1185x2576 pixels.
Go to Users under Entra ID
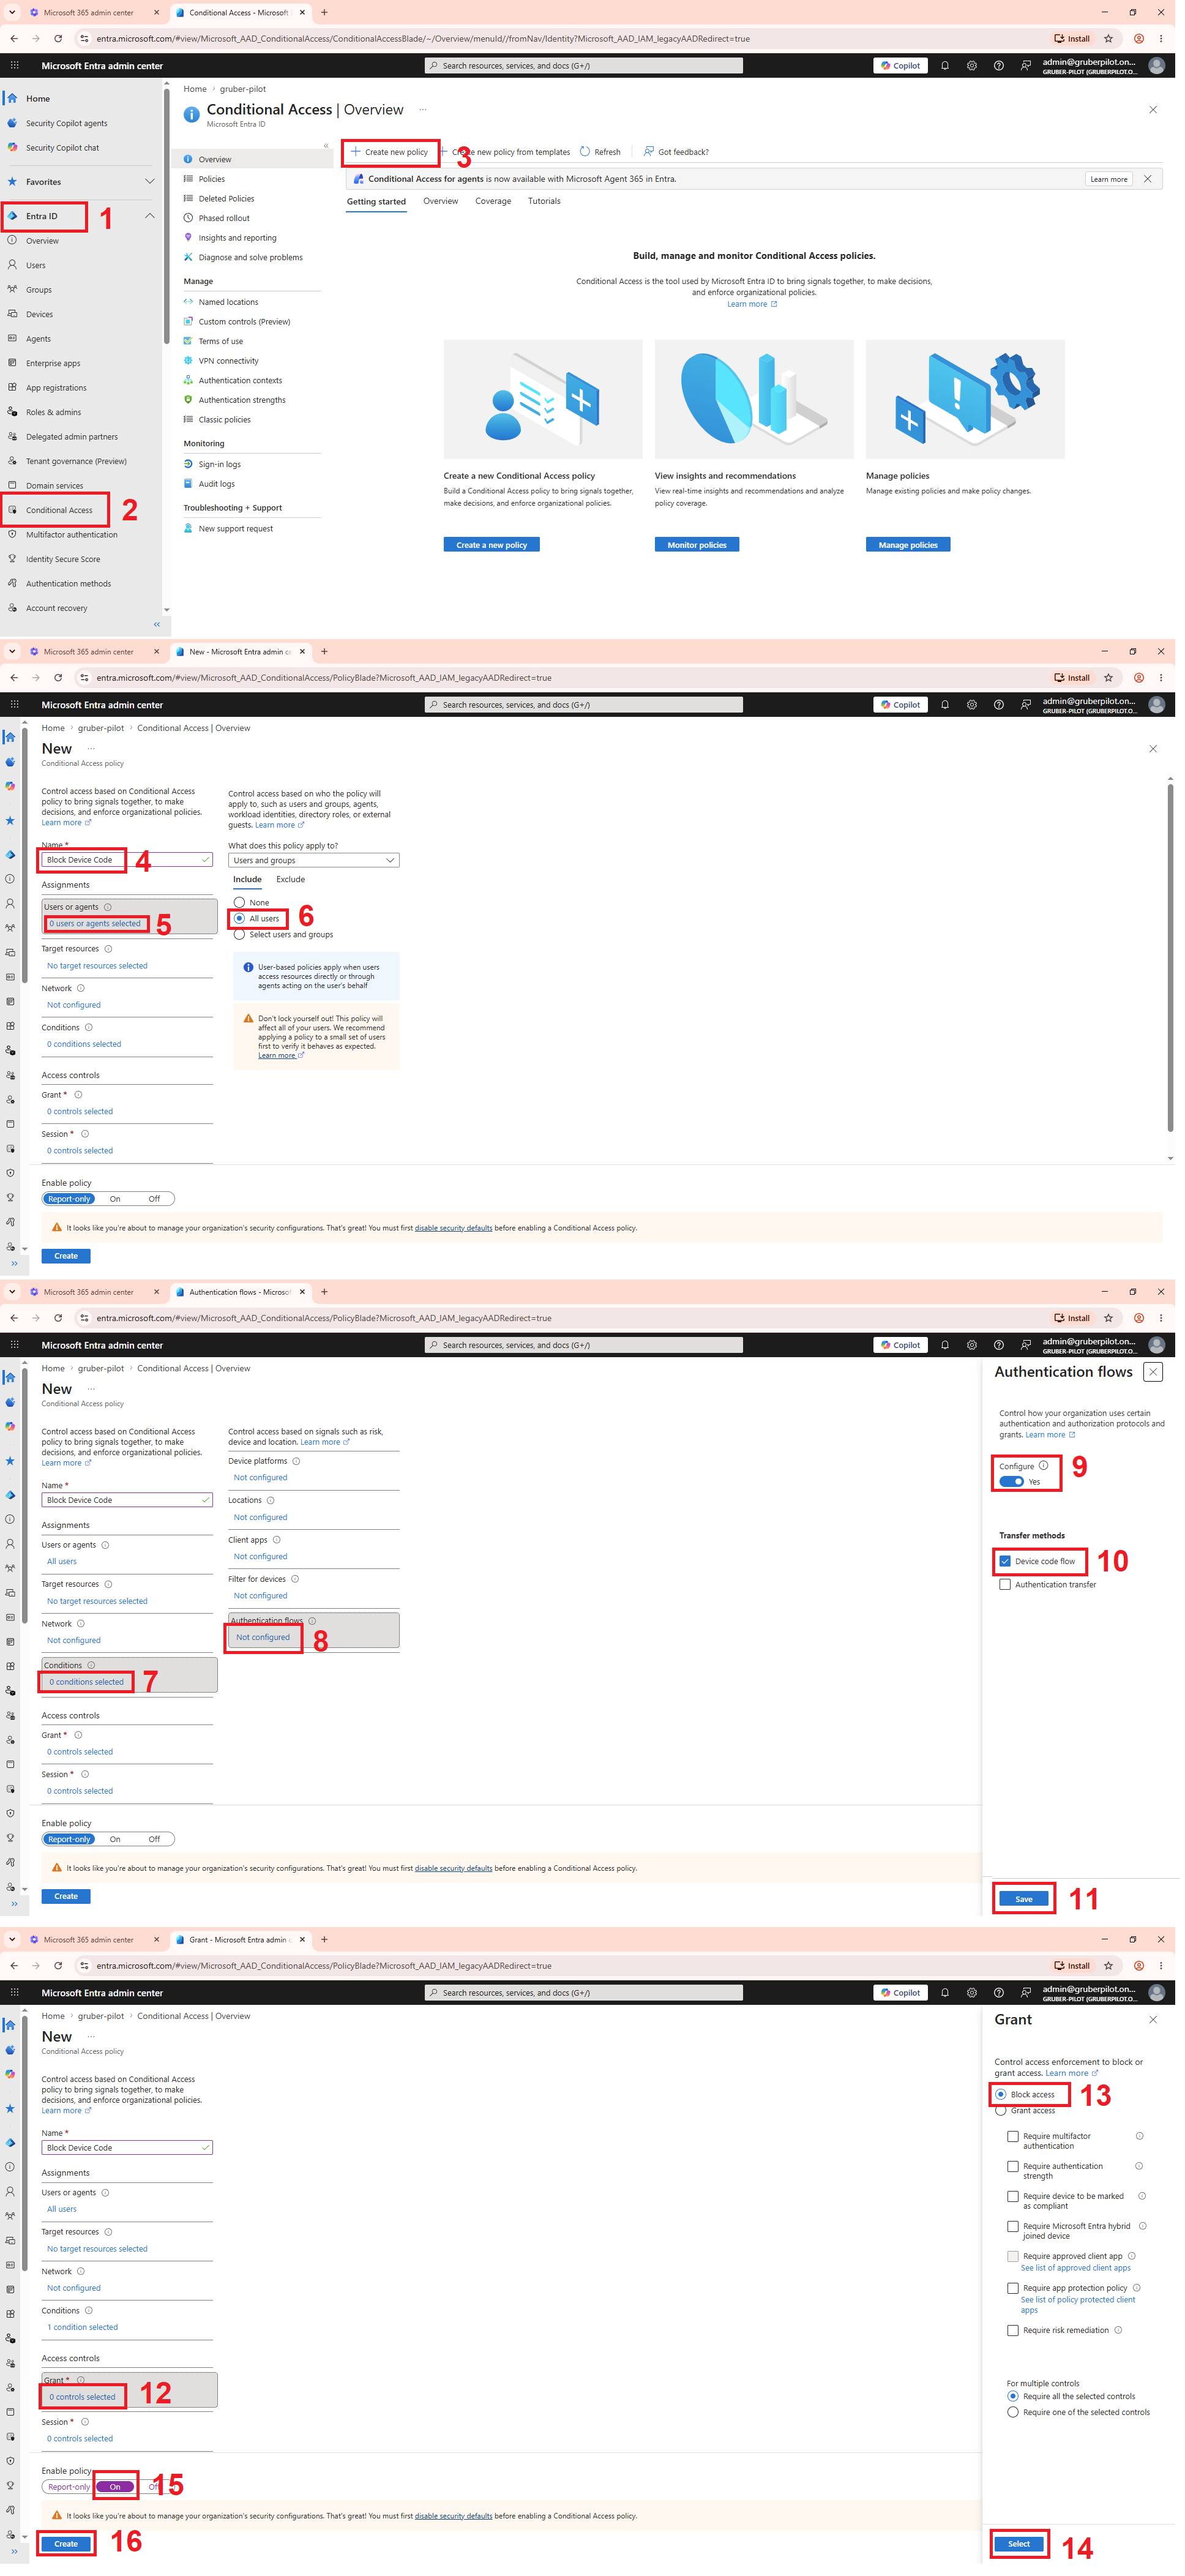[35, 266]
